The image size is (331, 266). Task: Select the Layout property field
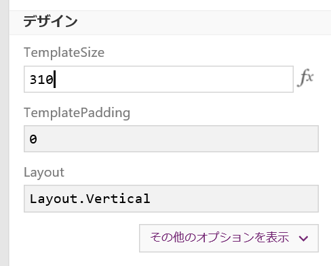(171, 198)
